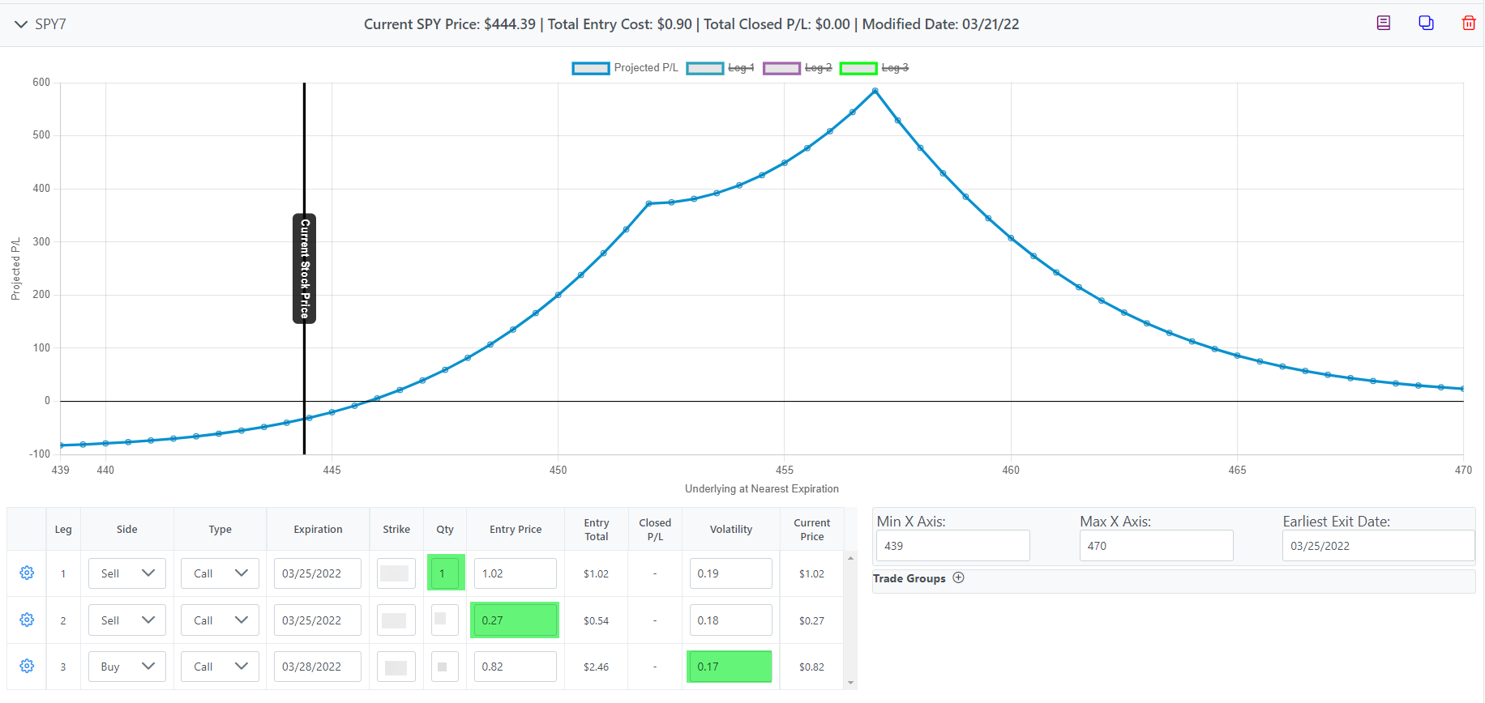Show the Leg 2 series via legend
Image resolution: width=1485 pixels, height=703 pixels.
click(798, 68)
